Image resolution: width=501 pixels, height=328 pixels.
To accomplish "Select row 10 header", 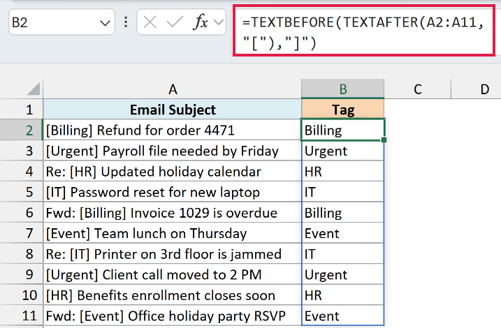I will point(22,295).
